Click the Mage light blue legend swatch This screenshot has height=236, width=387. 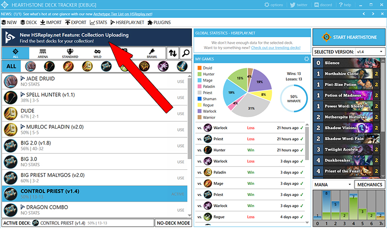[x=200, y=80]
